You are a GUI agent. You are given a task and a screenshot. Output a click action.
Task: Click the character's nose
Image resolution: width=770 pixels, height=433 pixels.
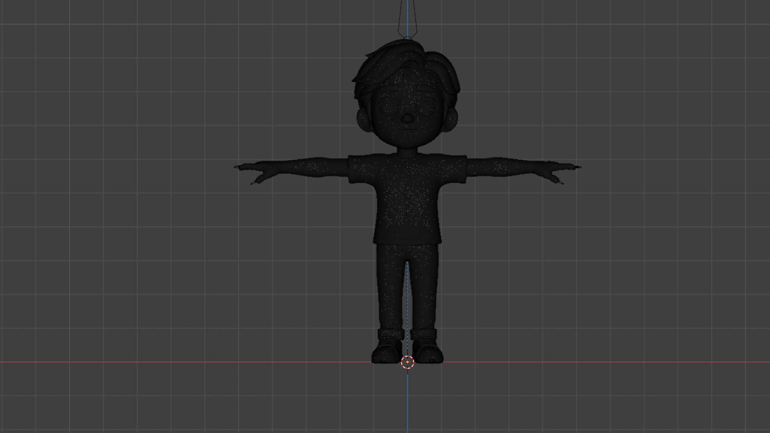tap(407, 118)
